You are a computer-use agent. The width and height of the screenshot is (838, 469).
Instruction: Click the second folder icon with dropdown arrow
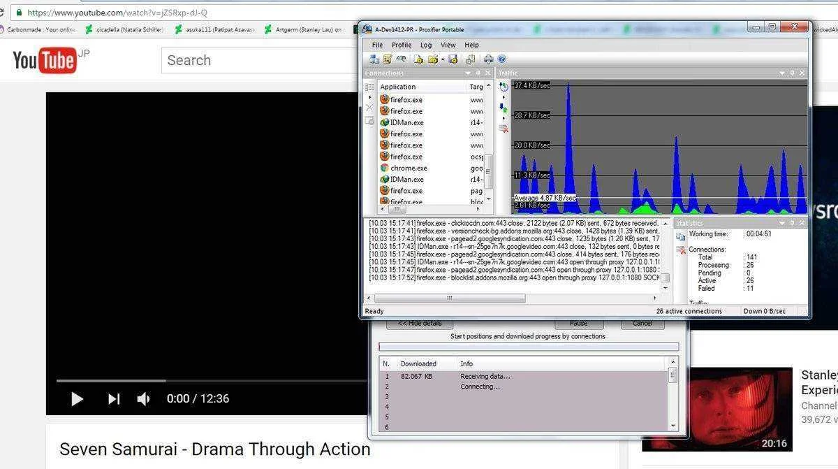click(x=433, y=59)
